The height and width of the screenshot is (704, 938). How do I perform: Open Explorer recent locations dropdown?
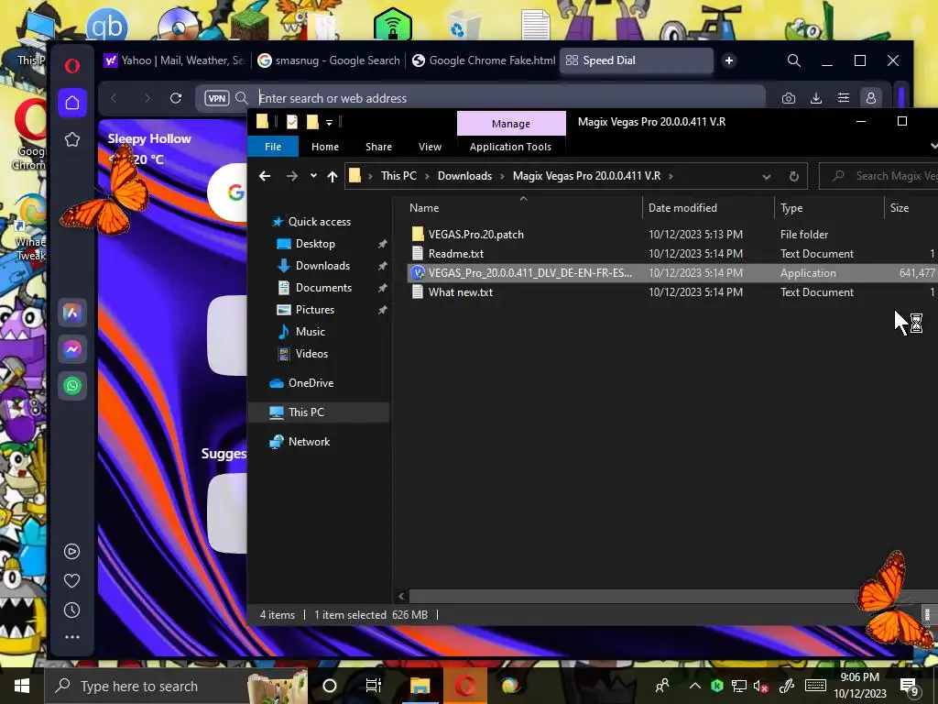tap(313, 176)
